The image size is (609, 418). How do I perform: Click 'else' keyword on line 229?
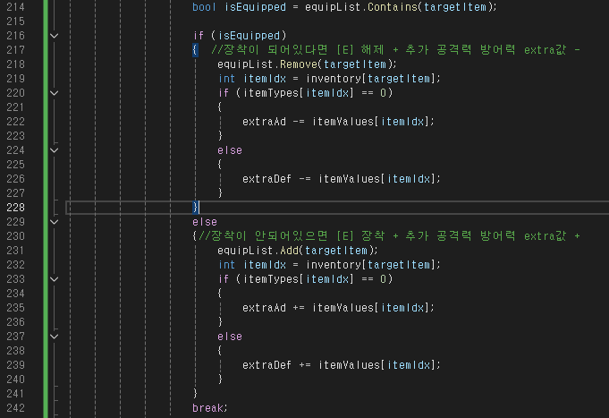tap(205, 222)
